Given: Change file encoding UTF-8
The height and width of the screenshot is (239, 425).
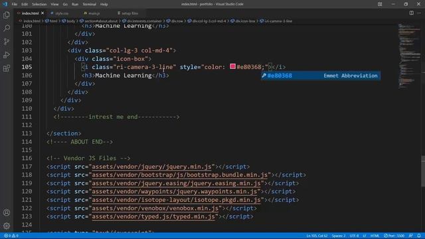Looking at the screenshot, I should 354,236.
